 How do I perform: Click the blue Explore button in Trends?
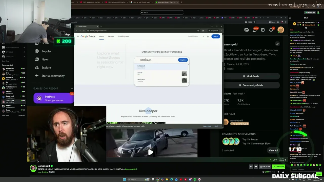point(183,60)
